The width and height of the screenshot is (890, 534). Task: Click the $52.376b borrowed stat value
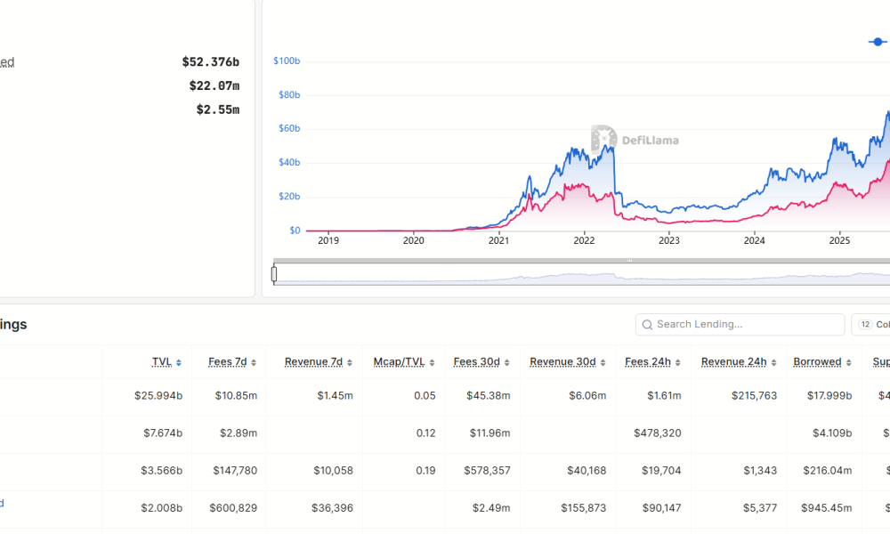pos(210,63)
